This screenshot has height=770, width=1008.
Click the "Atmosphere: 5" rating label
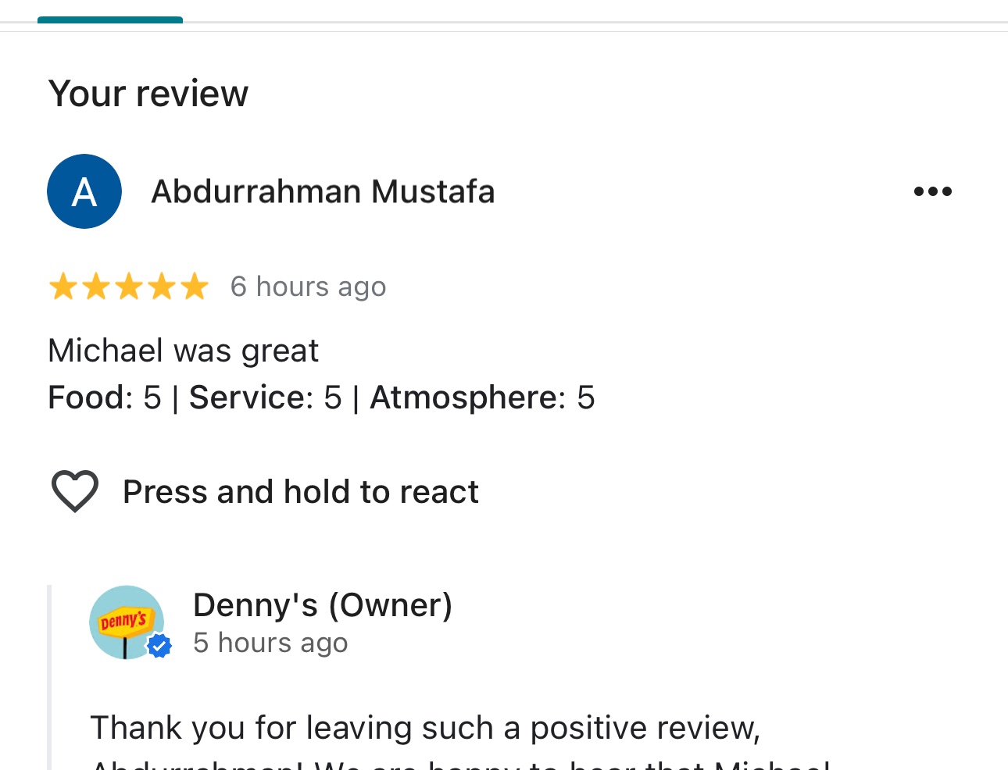[x=482, y=397]
